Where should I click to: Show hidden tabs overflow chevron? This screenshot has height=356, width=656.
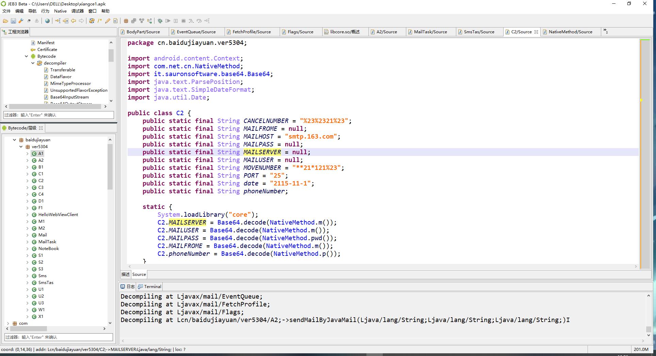(x=606, y=32)
